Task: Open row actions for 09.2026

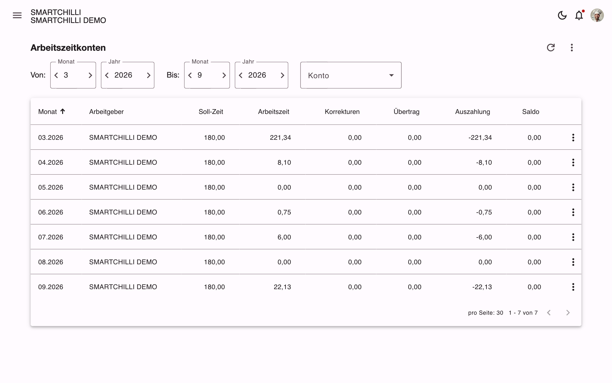Action: (573, 287)
